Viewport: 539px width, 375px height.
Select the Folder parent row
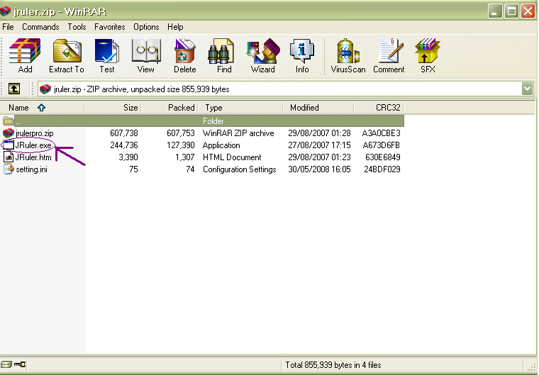209,121
